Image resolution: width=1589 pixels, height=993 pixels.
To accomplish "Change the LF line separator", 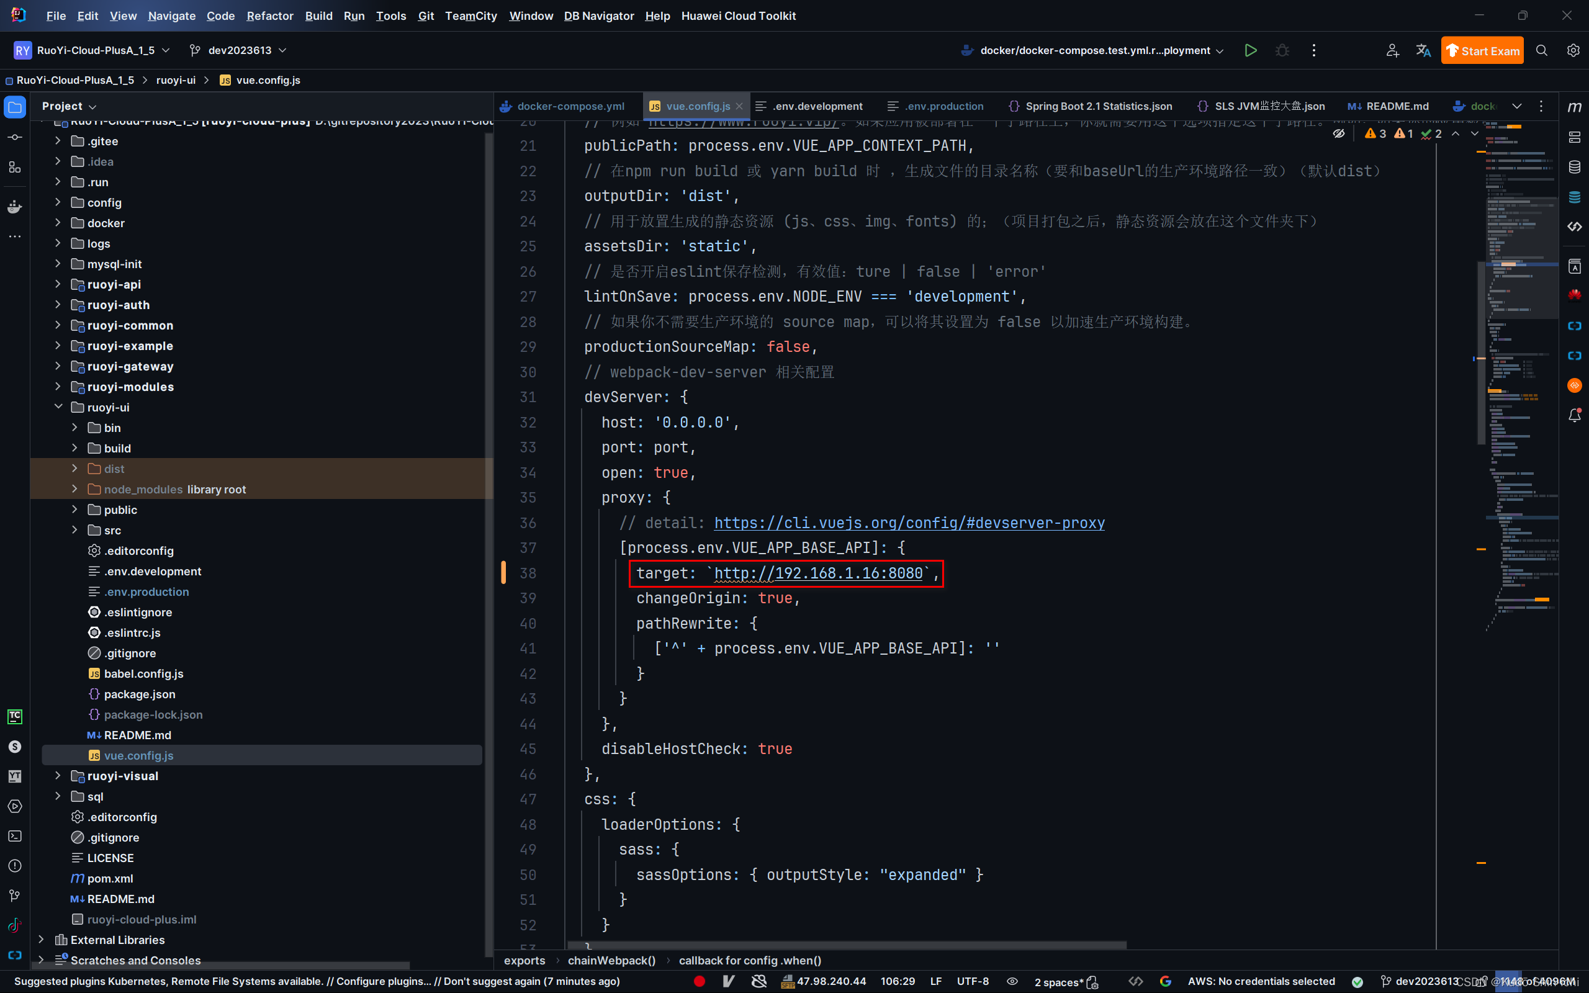I will pyautogui.click(x=935, y=981).
